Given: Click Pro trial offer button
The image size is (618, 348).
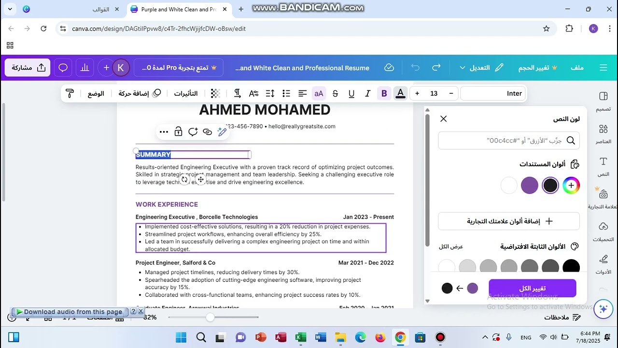Looking at the screenshot, I should click(179, 68).
